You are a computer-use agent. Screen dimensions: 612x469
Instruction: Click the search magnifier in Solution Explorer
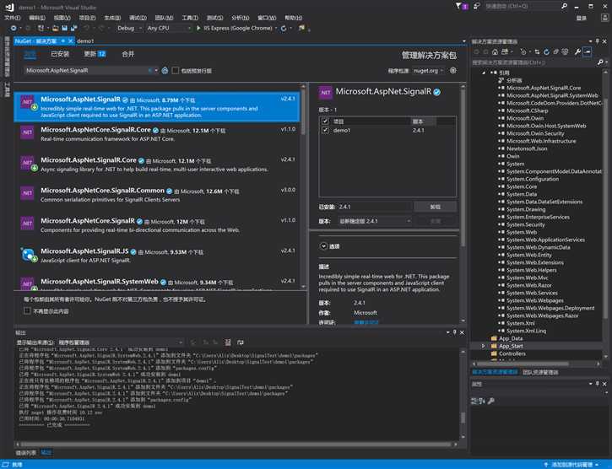(x=601, y=62)
